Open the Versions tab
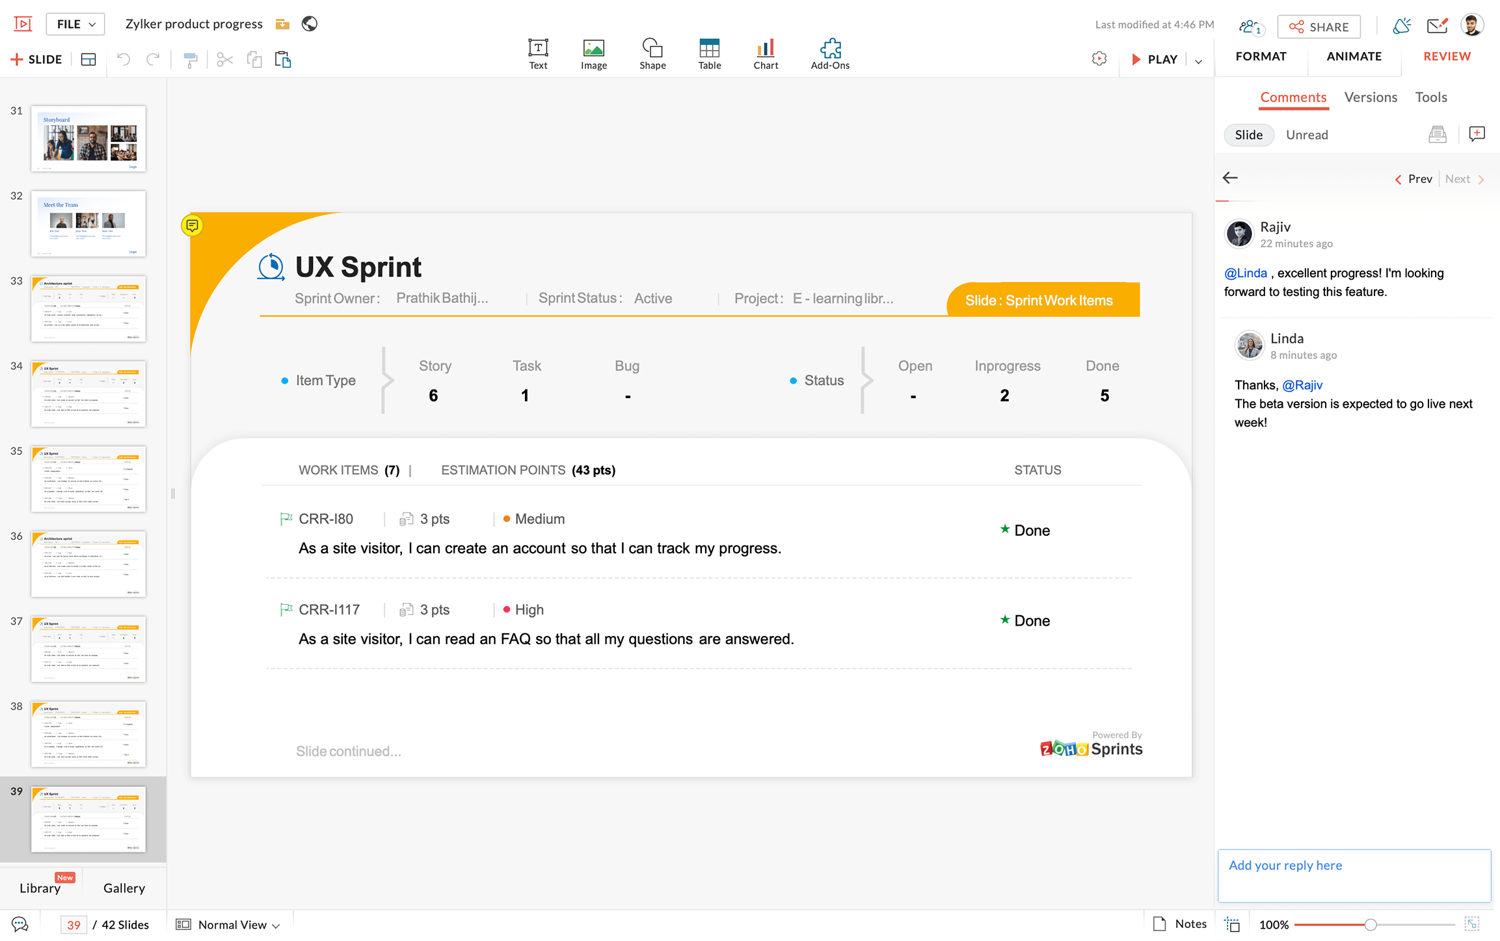1500x941 pixels. coord(1371,98)
